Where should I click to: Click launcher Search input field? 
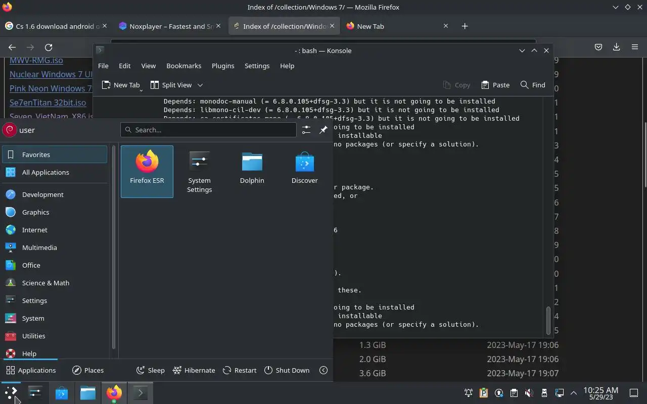click(208, 130)
